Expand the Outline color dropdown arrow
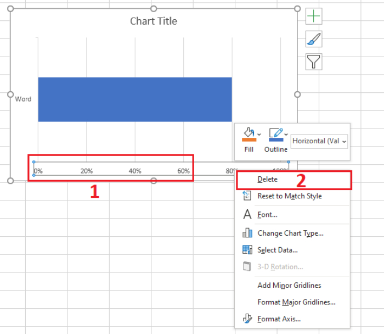Viewport: 384px width, 334px height. pos(286,135)
